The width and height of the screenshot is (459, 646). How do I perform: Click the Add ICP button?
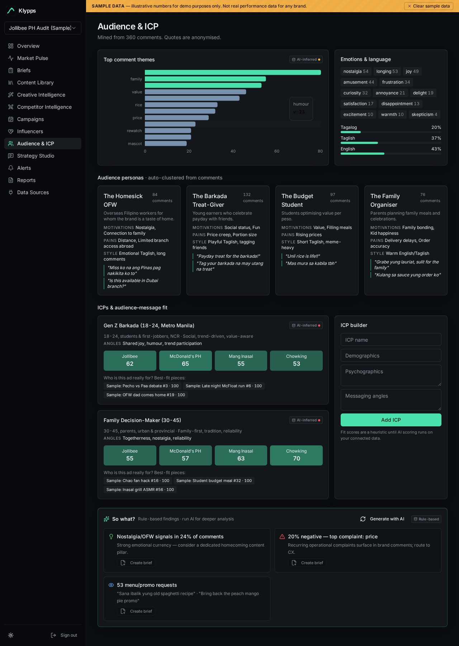tap(391, 420)
